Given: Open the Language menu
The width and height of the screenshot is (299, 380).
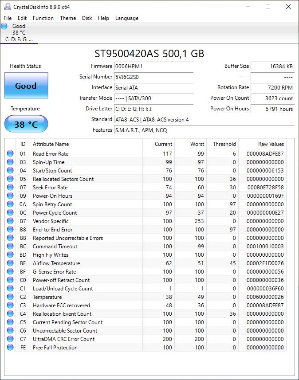Looking at the screenshot, I should point(127,18).
